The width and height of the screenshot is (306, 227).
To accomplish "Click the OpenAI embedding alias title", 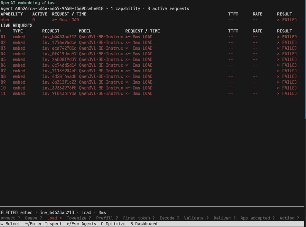I will click(x=28, y=3).
